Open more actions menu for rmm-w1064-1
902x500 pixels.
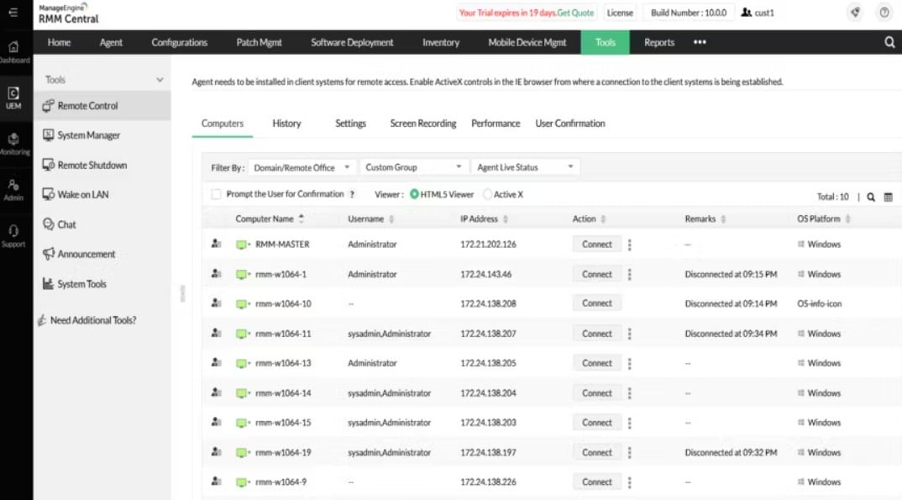click(x=629, y=275)
